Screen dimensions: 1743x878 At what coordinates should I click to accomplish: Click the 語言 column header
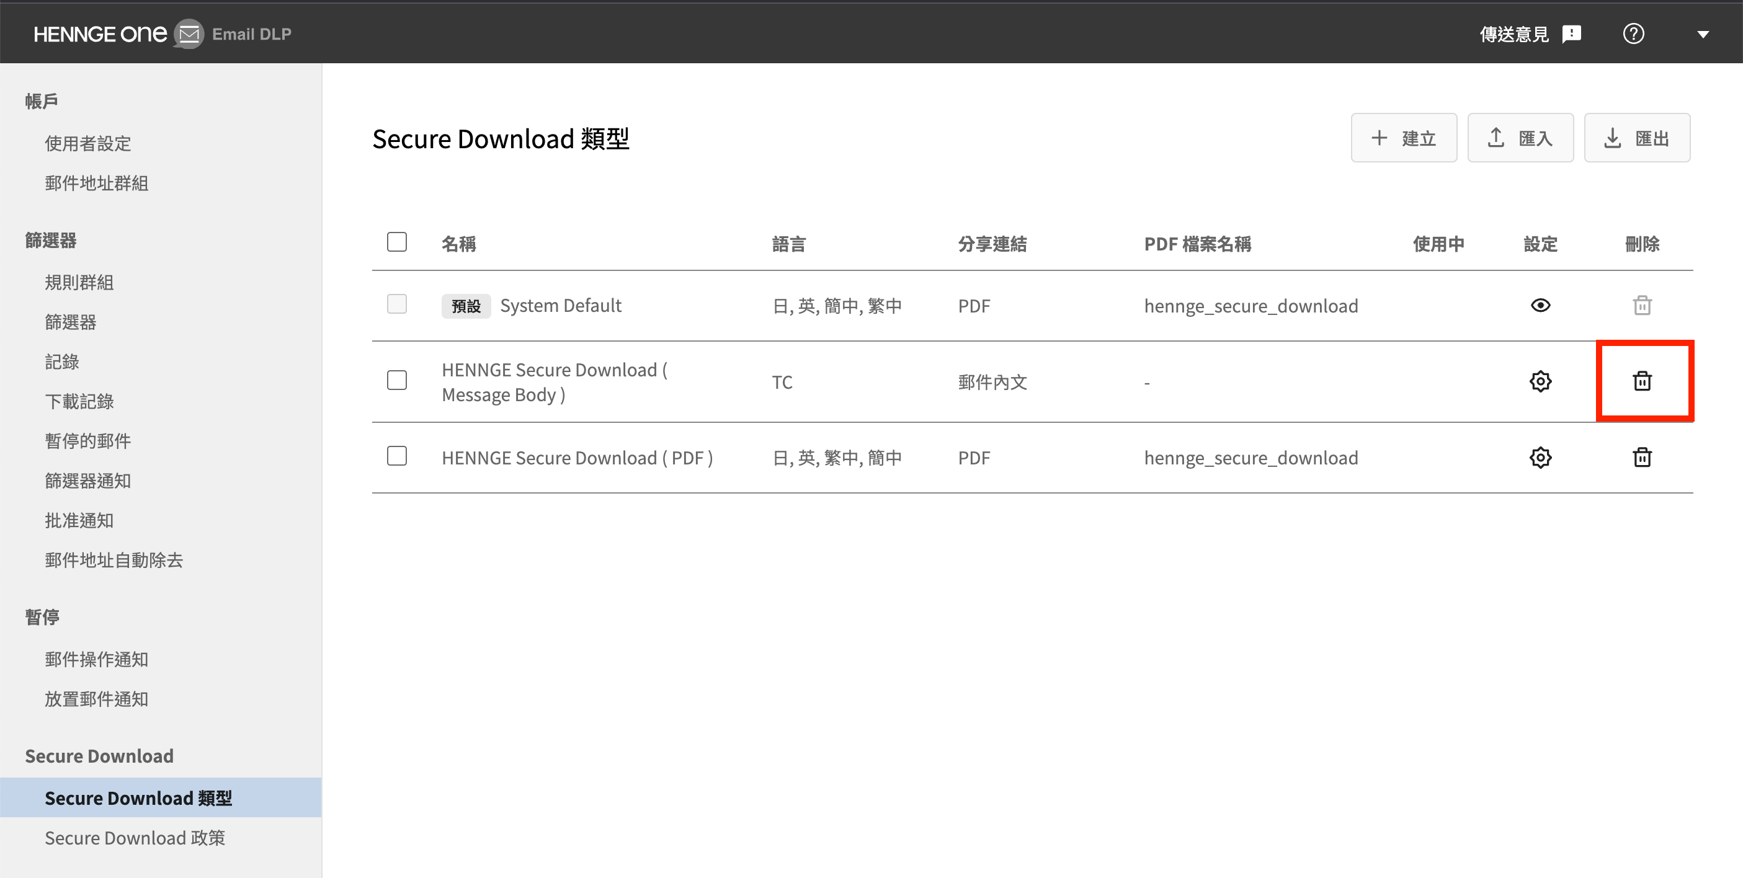pos(789,244)
